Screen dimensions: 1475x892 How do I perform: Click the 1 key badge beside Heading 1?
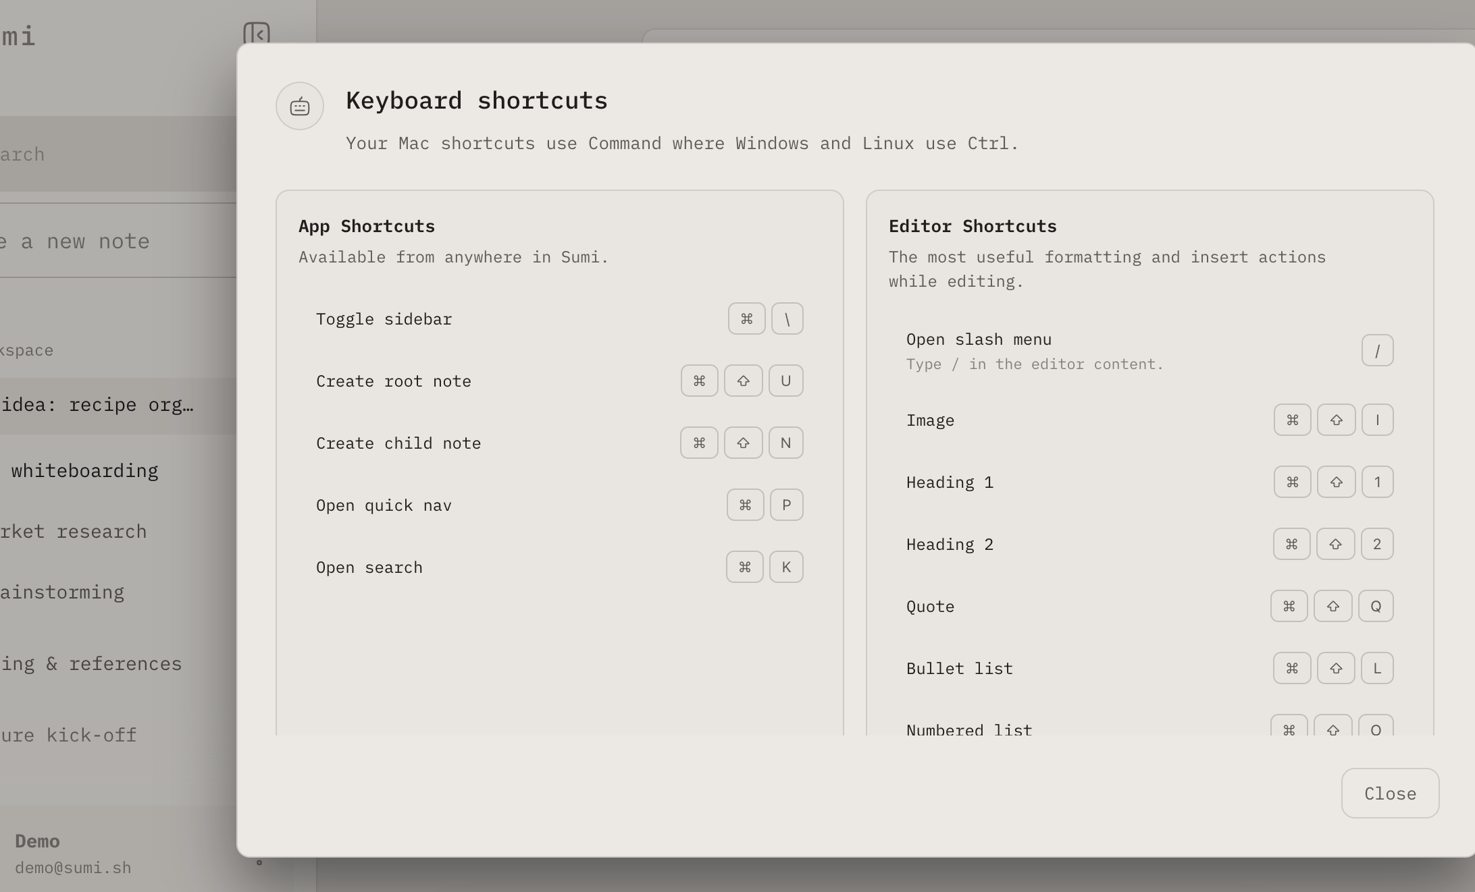click(1378, 482)
